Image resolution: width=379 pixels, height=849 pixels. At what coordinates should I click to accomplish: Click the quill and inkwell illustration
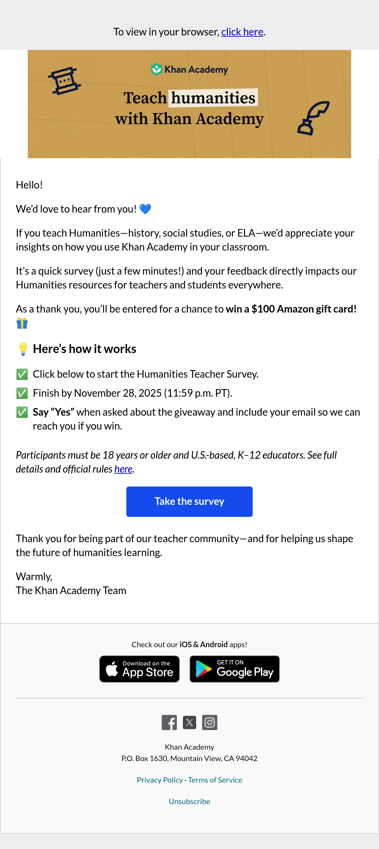pyautogui.click(x=313, y=118)
